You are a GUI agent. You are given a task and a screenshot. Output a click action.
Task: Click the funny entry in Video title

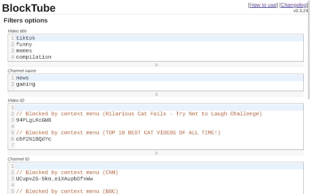(x=24, y=44)
